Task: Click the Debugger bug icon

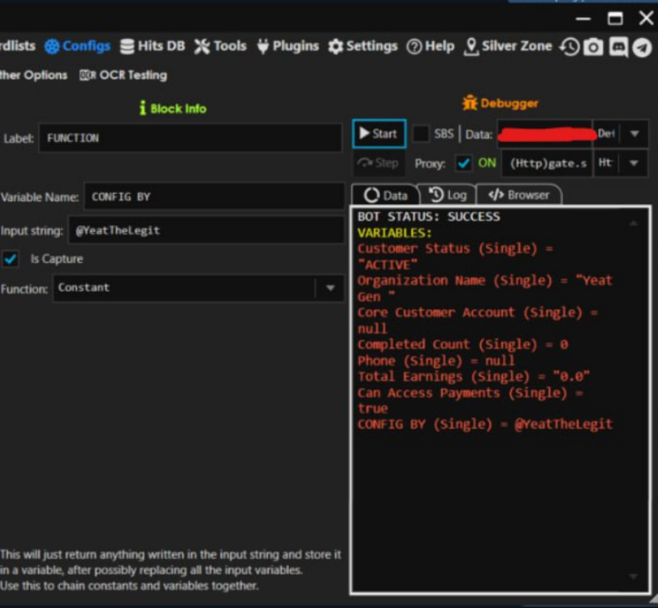Action: [470, 103]
